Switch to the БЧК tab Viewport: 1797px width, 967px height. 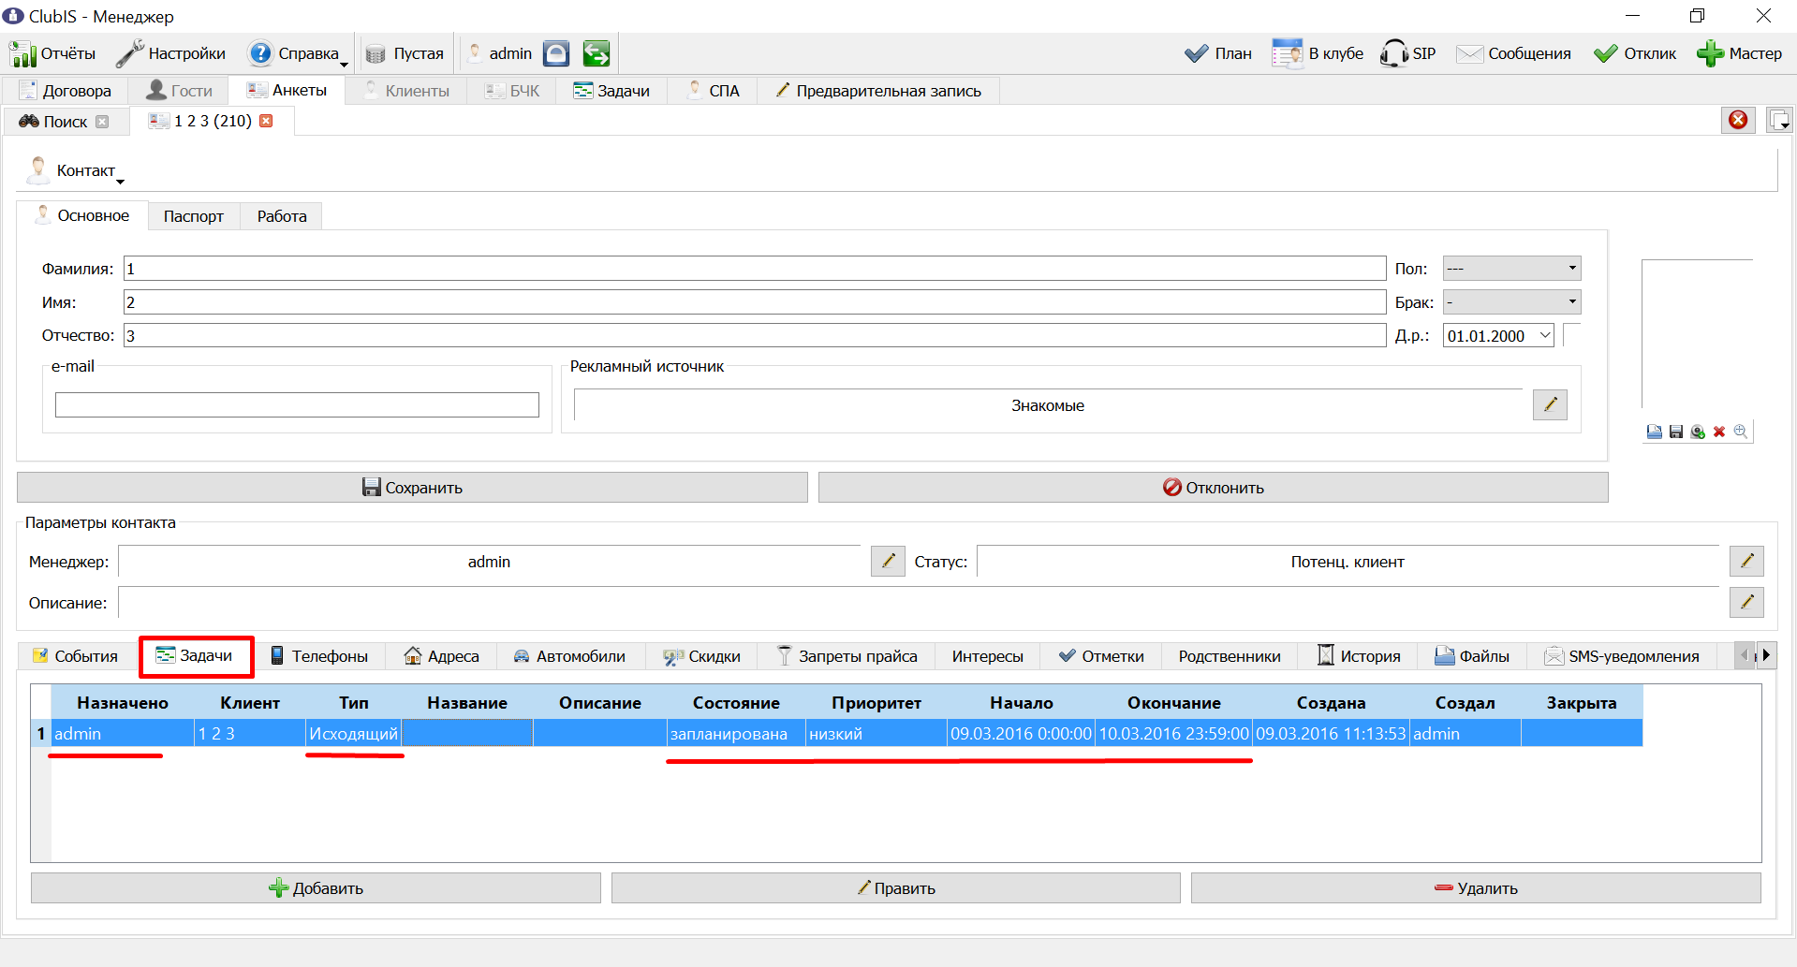[512, 91]
